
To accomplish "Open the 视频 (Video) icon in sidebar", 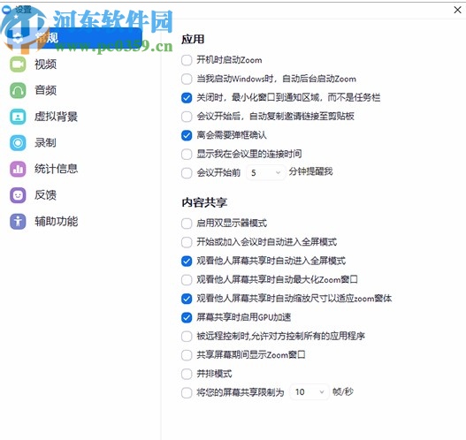I will click(x=18, y=64).
